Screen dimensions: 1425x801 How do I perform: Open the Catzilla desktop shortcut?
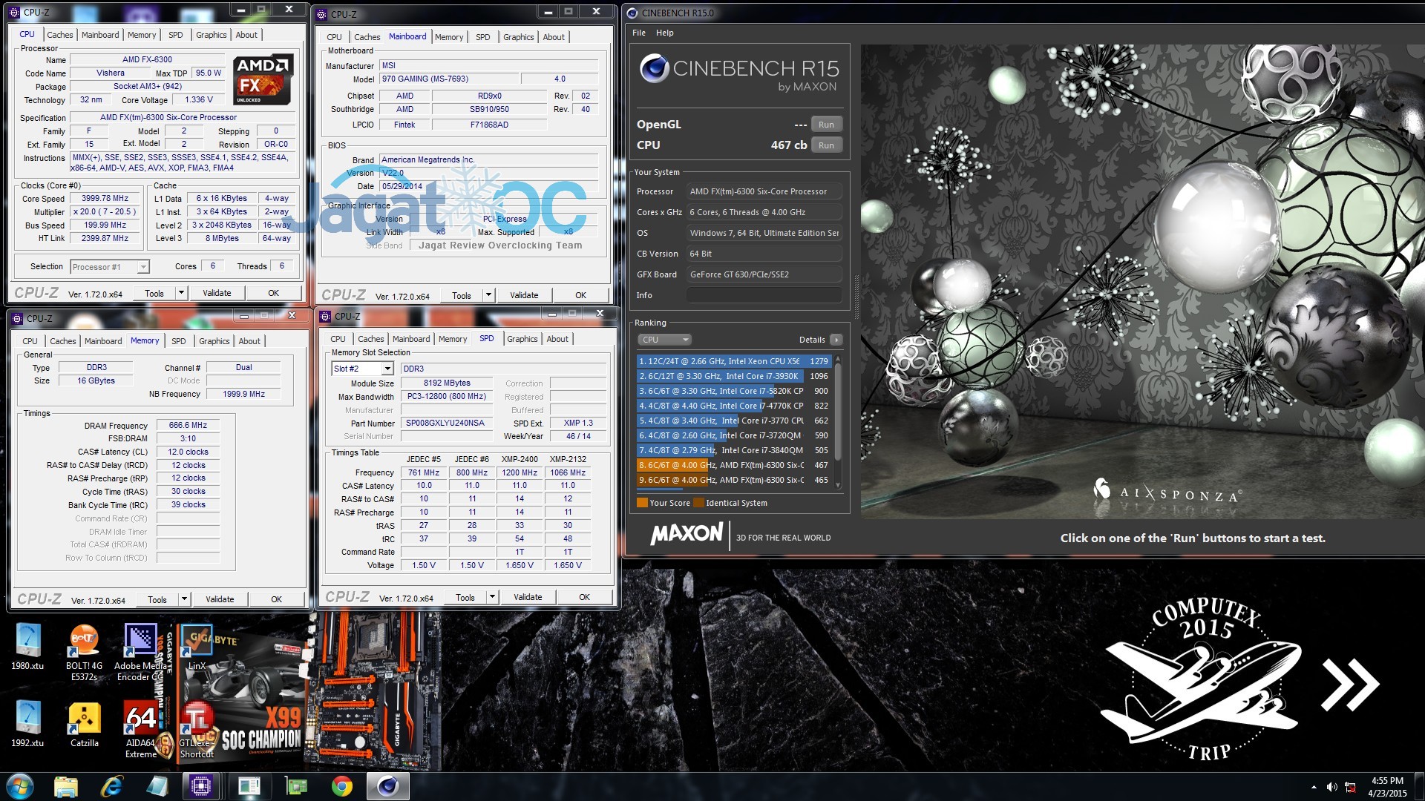[x=84, y=718]
